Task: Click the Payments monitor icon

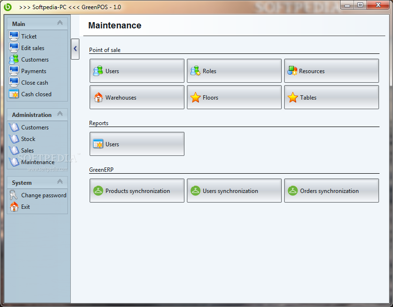Action: pyautogui.click(x=13, y=71)
